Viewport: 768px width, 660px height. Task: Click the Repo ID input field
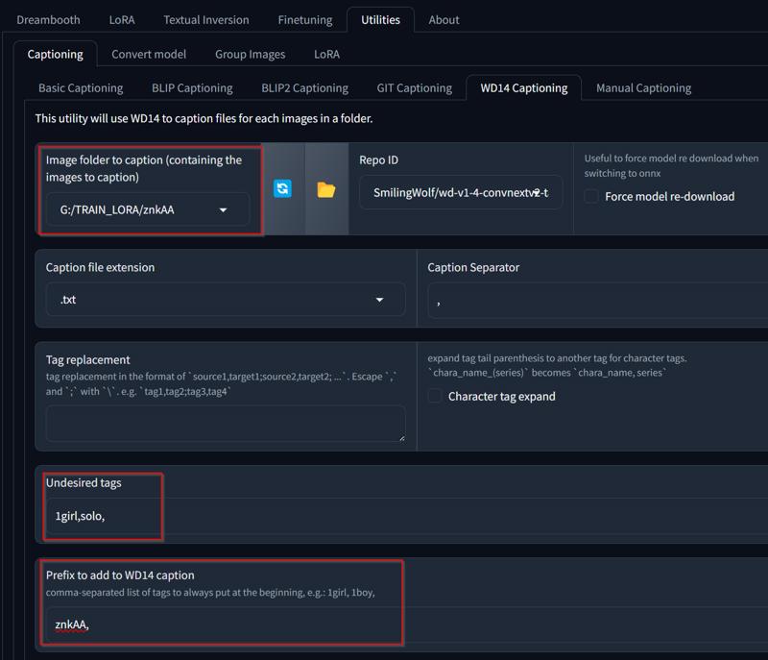tap(461, 192)
